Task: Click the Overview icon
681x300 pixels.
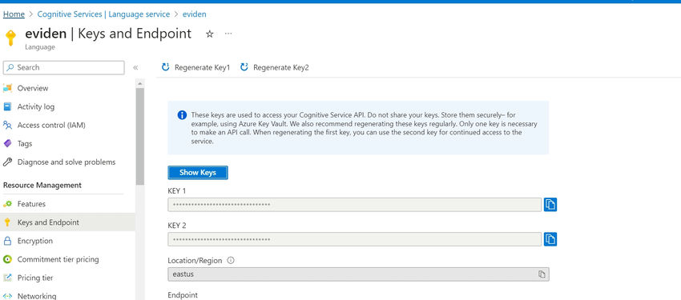Action: pyautogui.click(x=7, y=88)
